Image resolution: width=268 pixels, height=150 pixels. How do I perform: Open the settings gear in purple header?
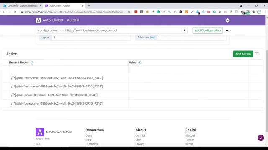click(227, 20)
